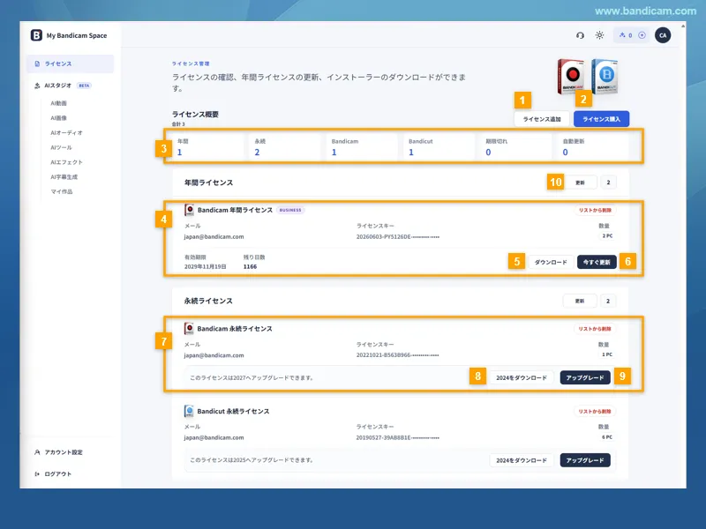Open AI画像 in the sidebar
The width and height of the screenshot is (706, 529).
tap(58, 118)
